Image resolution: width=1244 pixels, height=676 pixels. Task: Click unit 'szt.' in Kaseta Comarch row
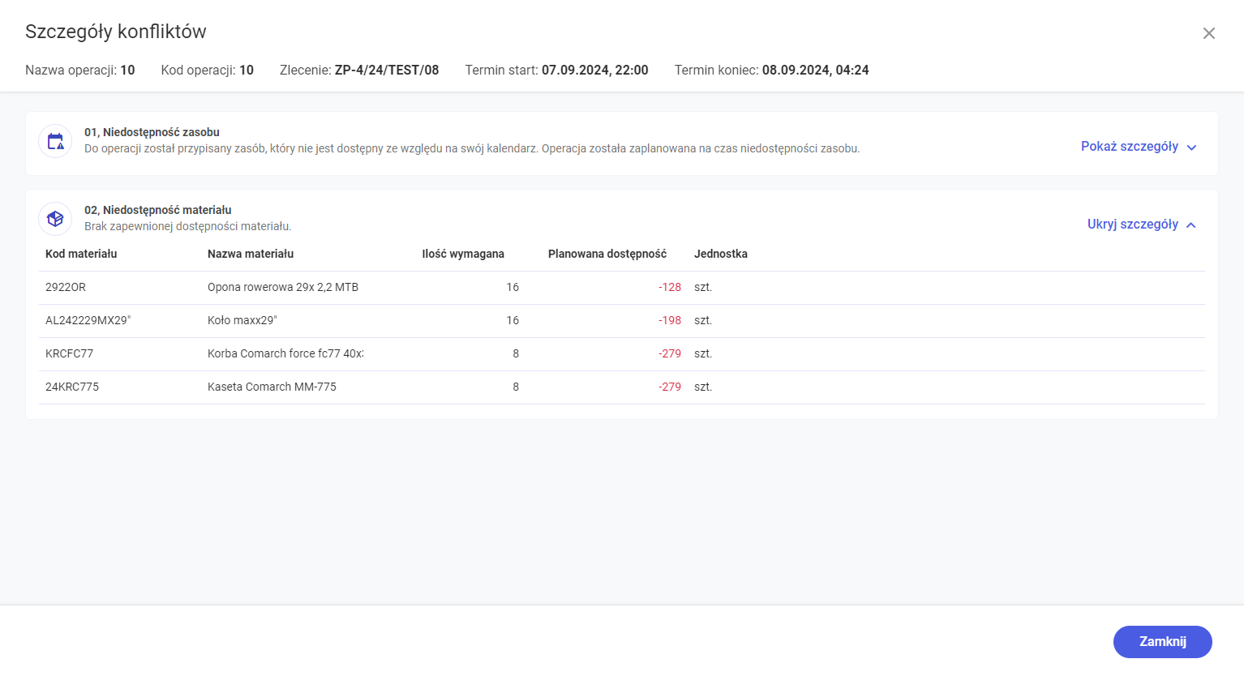703,387
